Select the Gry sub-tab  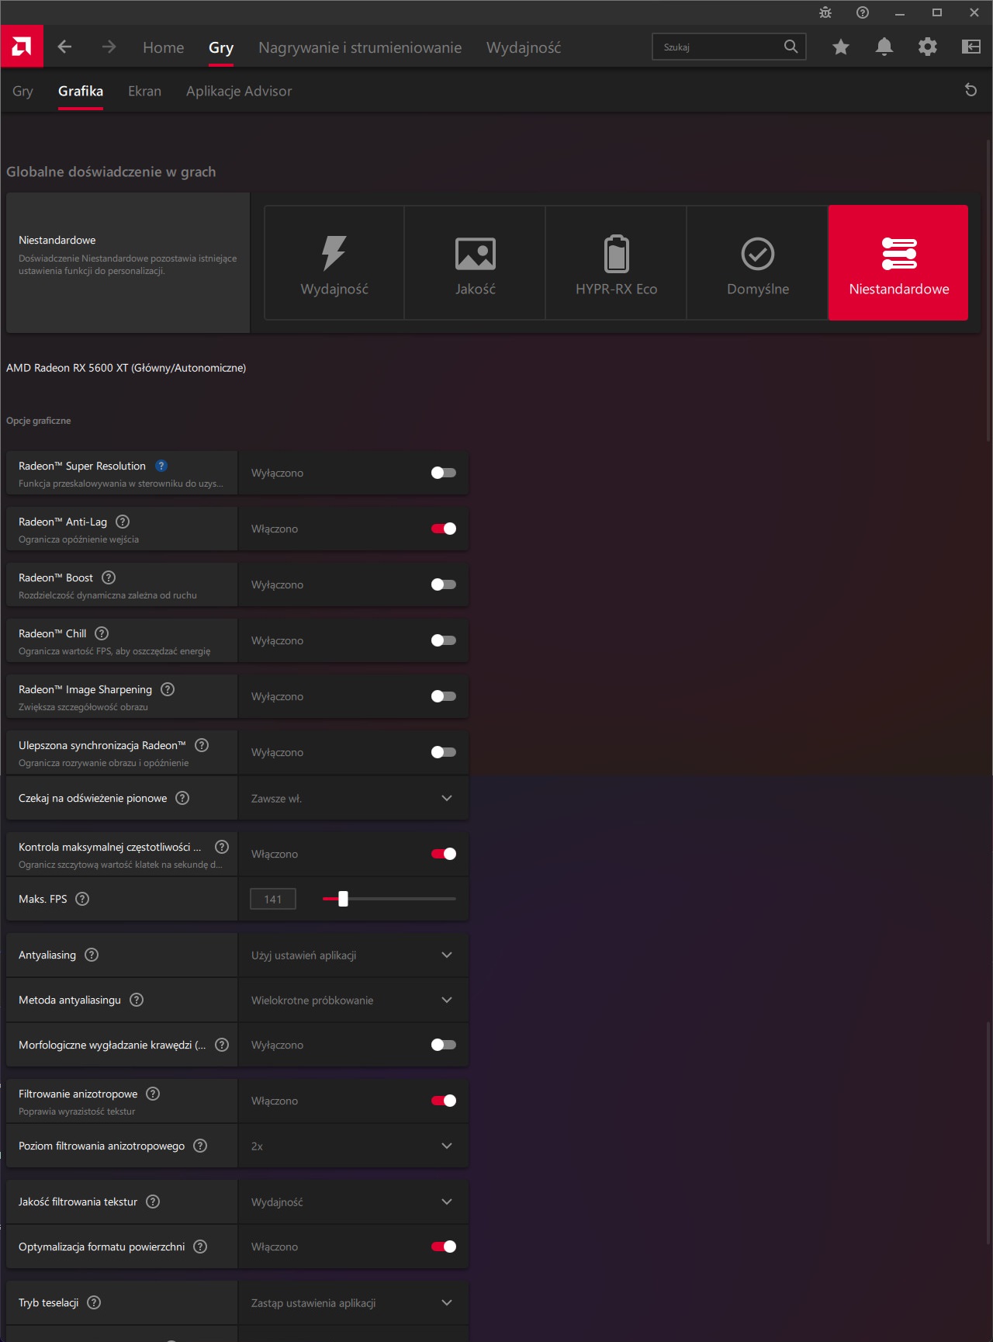click(22, 91)
